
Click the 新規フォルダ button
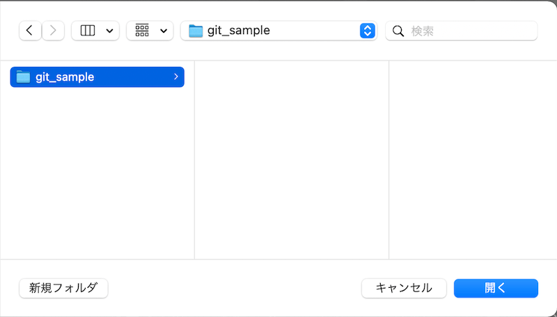pyautogui.click(x=63, y=288)
